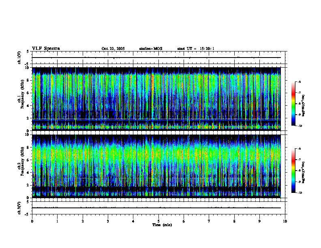Click the '-6' label on ch.1 color bar

pos(299,81)
